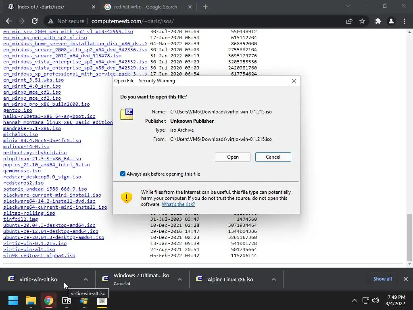Click the scrollbar up arrow on the page
413x310 pixels.
coord(409,32)
